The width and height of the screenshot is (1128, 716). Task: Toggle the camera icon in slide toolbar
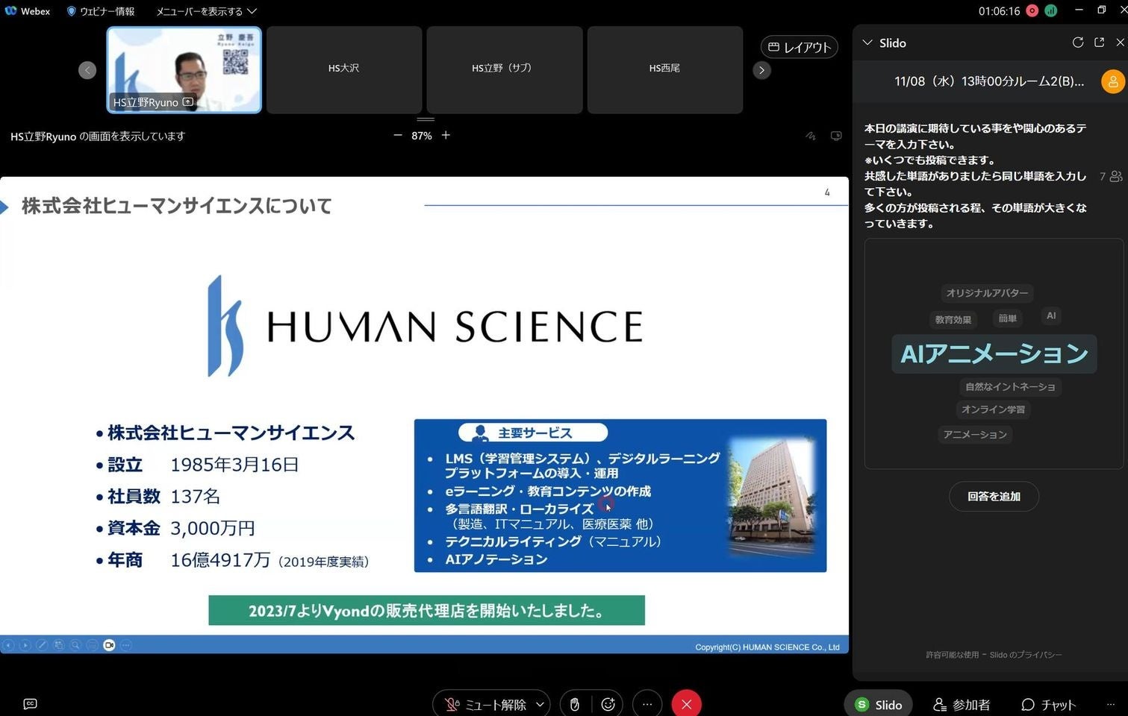tap(109, 645)
